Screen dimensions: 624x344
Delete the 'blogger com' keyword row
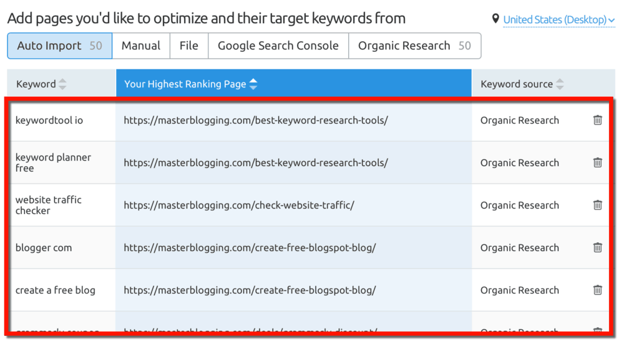[x=597, y=247]
